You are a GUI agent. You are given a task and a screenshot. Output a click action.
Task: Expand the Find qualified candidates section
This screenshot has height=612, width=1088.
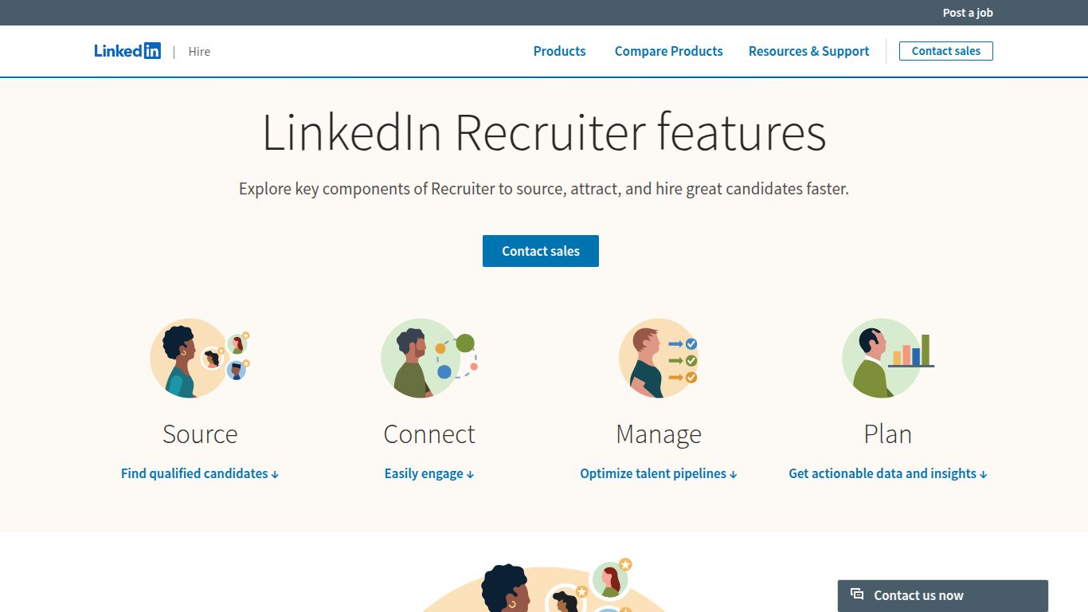(199, 473)
